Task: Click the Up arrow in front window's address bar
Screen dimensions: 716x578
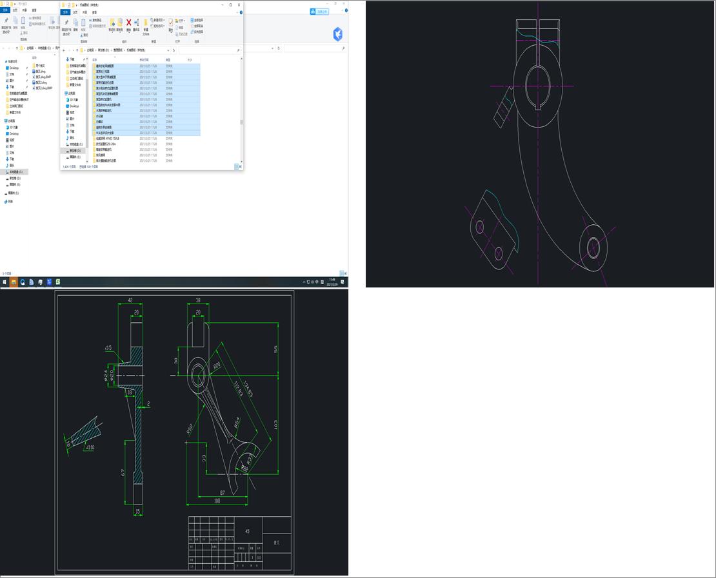Action: (x=77, y=50)
